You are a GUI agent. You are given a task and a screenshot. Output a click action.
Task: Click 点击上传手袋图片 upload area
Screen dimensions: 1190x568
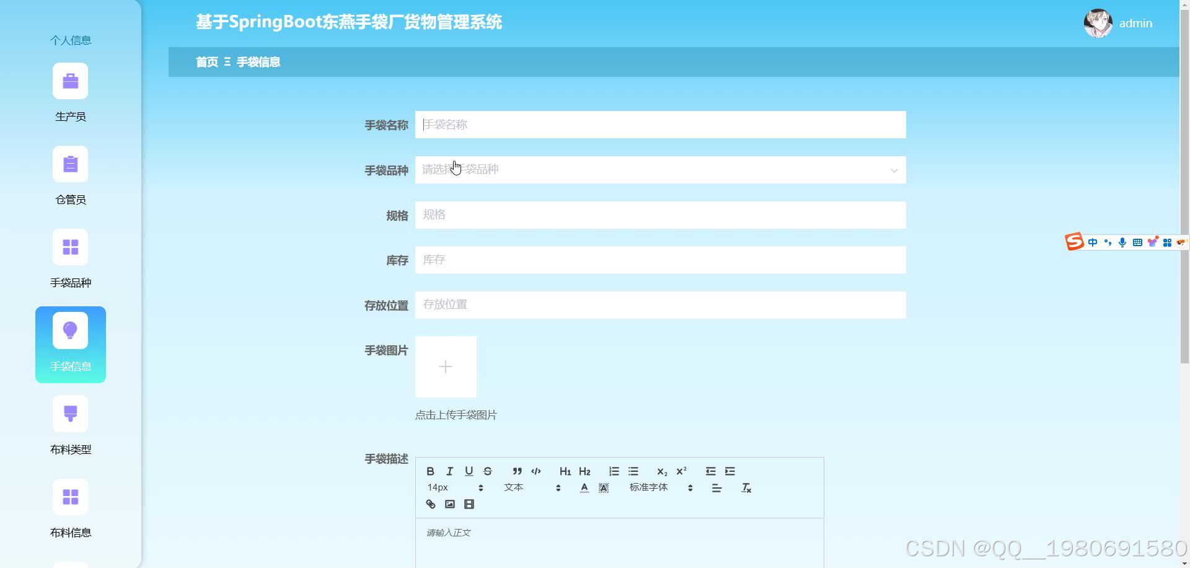click(446, 366)
